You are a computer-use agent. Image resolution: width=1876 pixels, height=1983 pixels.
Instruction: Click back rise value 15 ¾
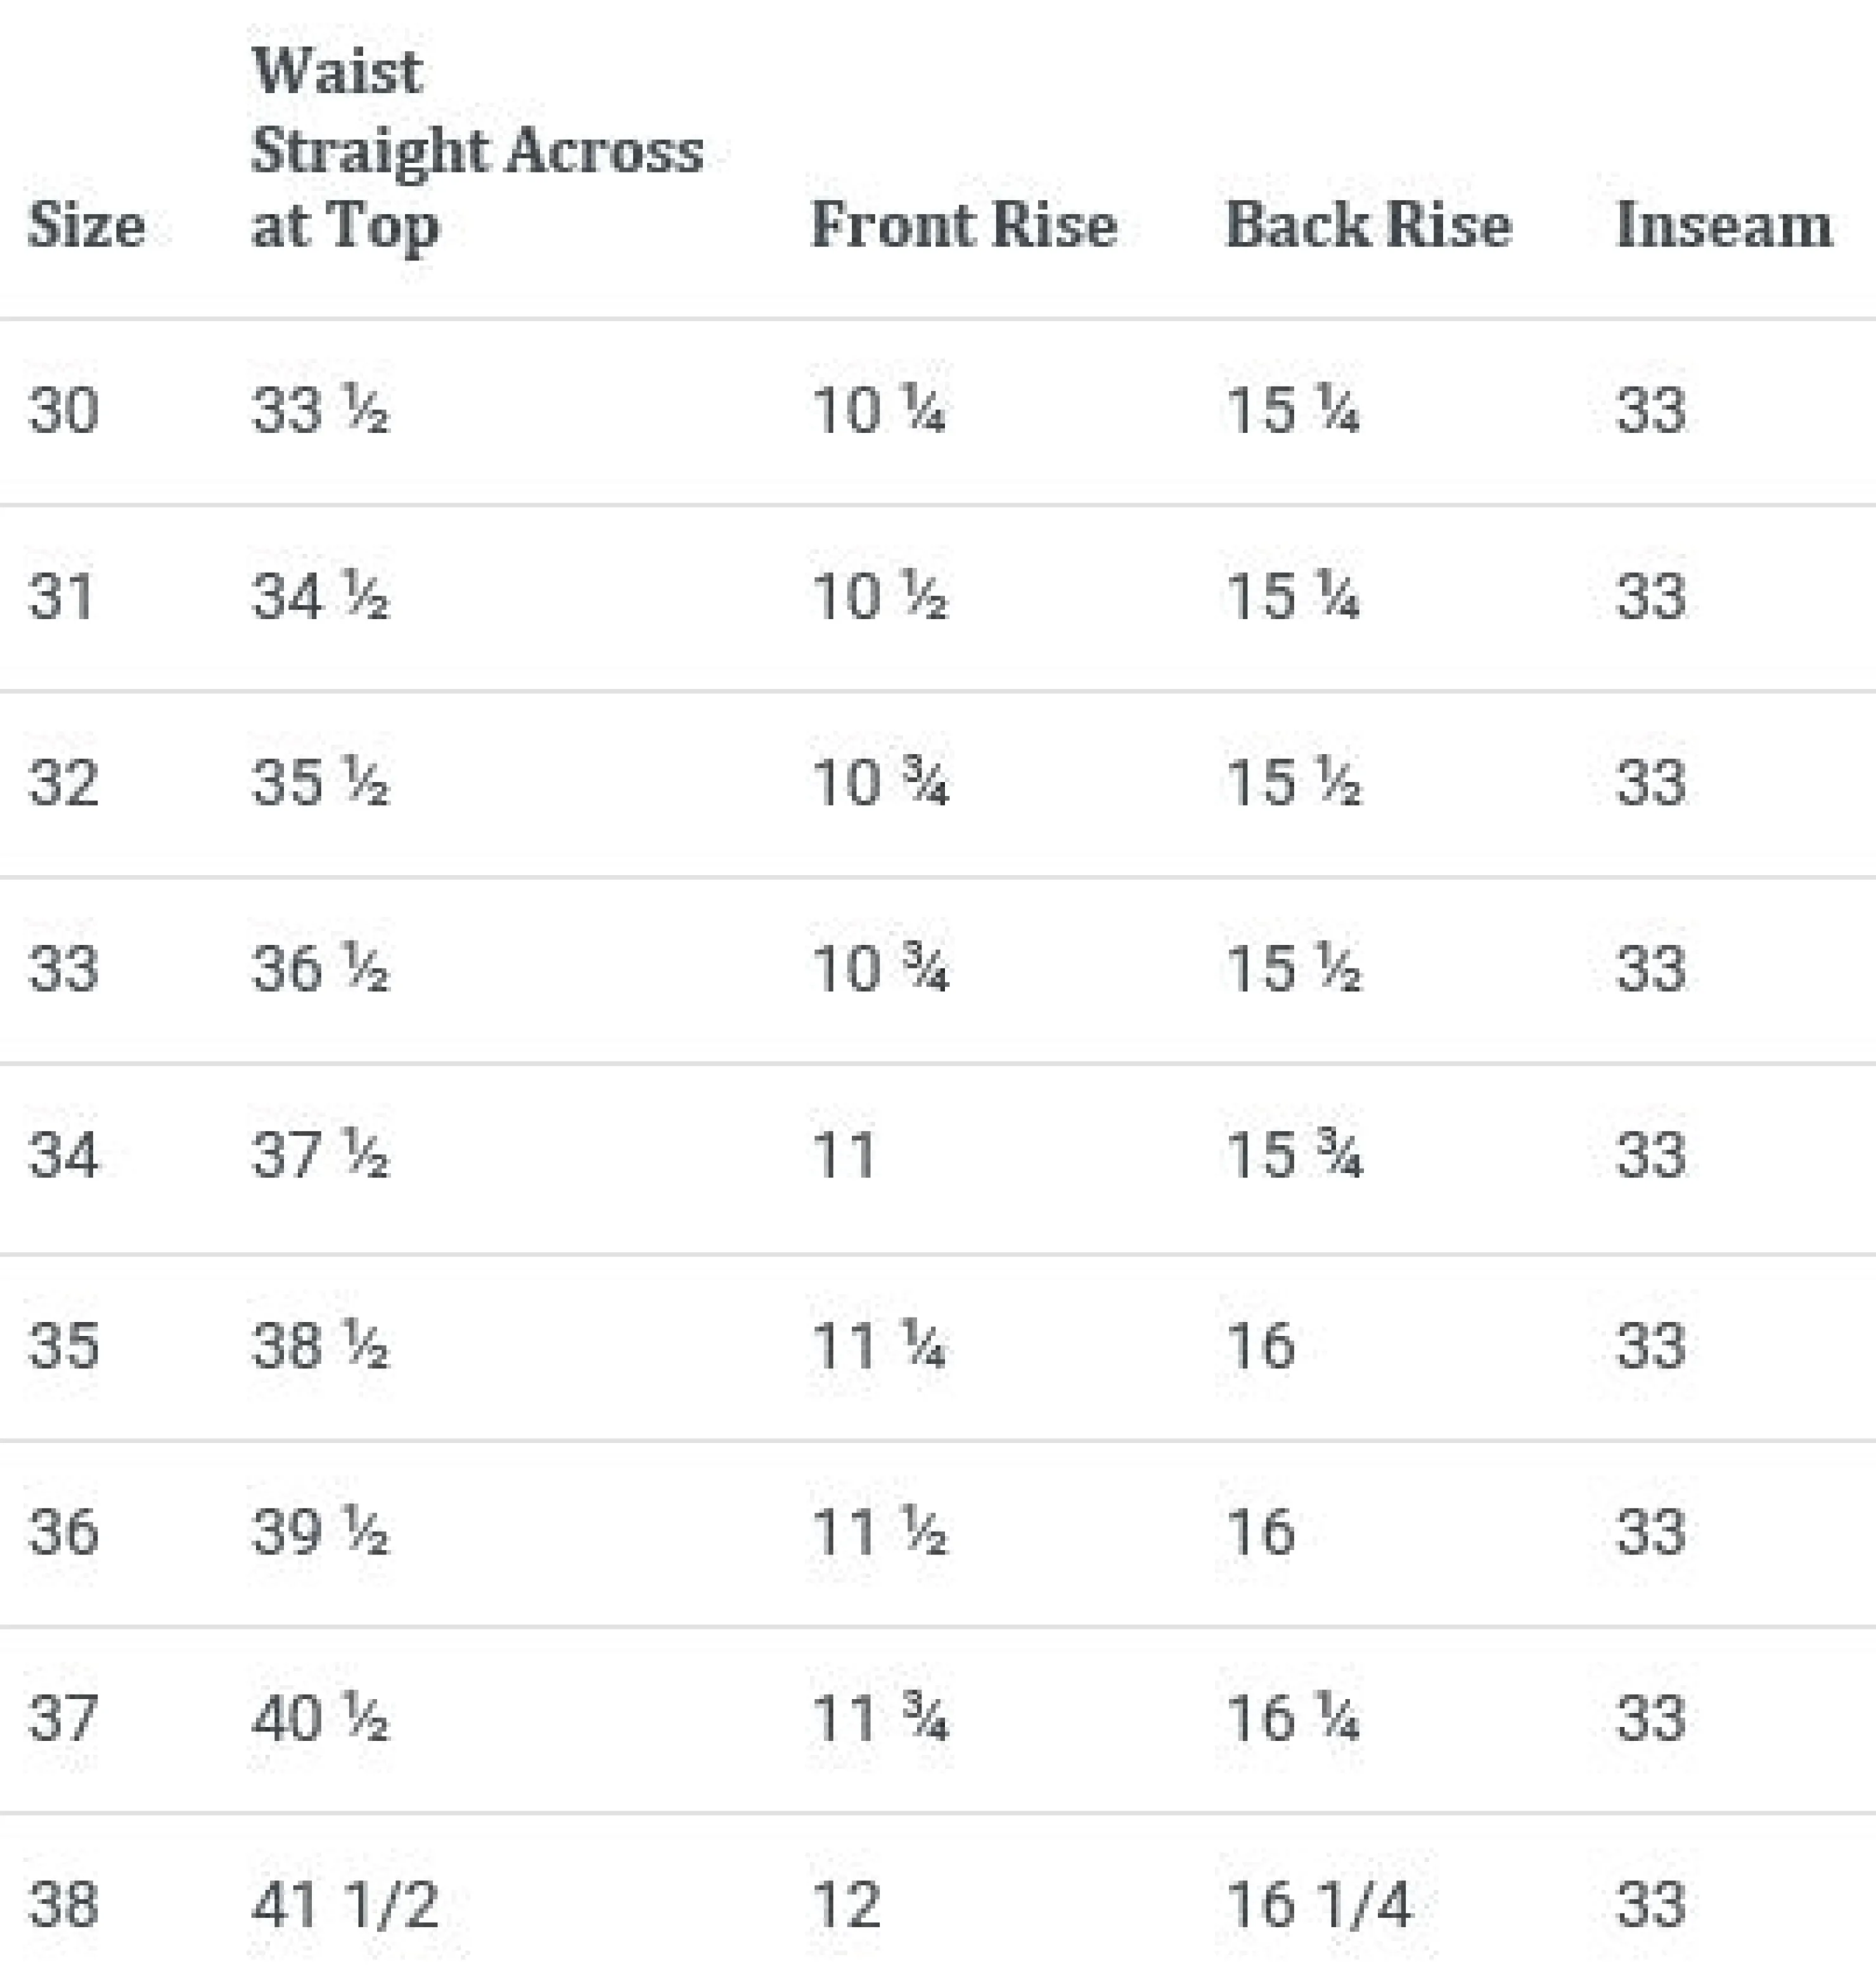tap(1293, 1156)
